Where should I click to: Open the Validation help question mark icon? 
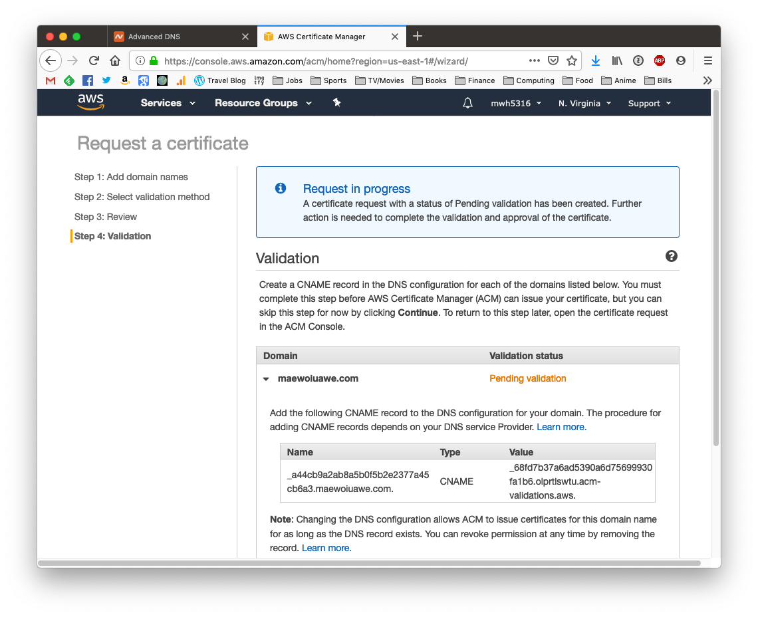(x=671, y=256)
